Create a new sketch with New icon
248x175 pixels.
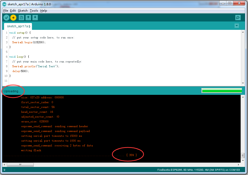[21, 17]
